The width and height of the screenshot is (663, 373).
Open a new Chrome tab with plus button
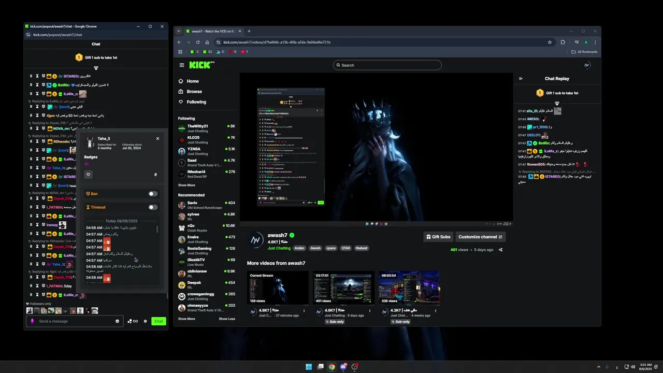click(249, 31)
